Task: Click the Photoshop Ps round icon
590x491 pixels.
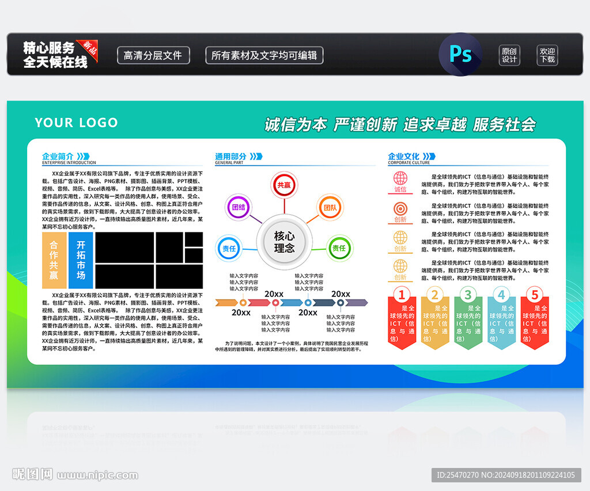Action: pos(460,54)
